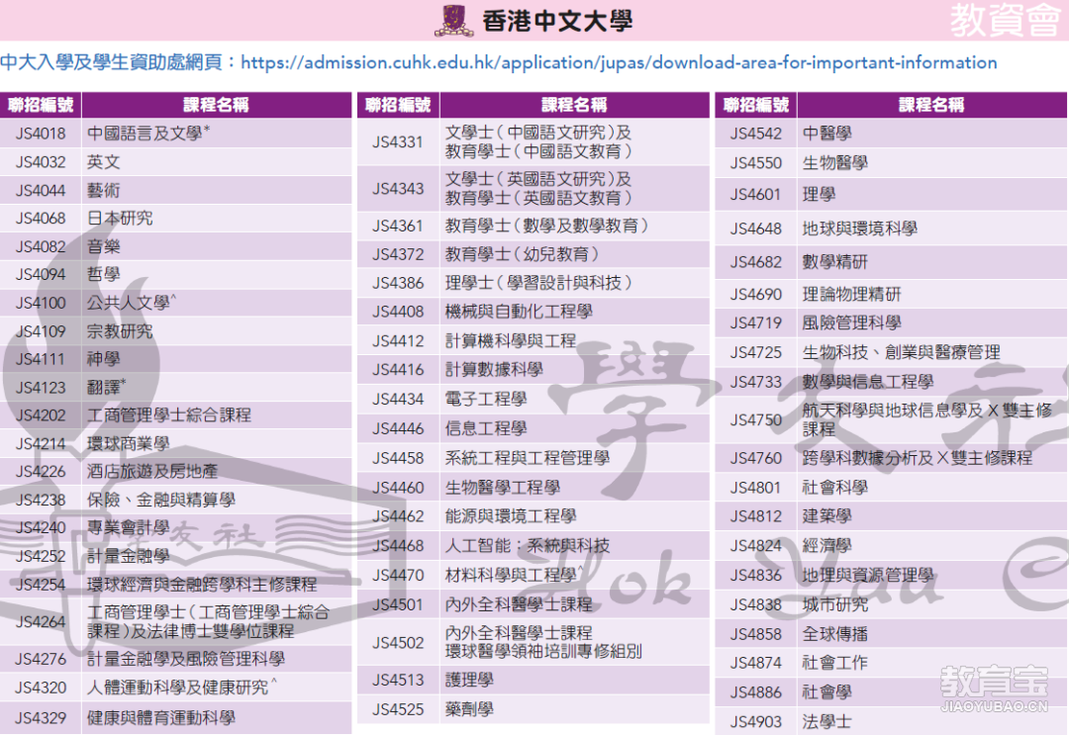Select 教育學士(幼兒教育) programme
Viewport: 1069px width, 735px height.
pos(522,254)
